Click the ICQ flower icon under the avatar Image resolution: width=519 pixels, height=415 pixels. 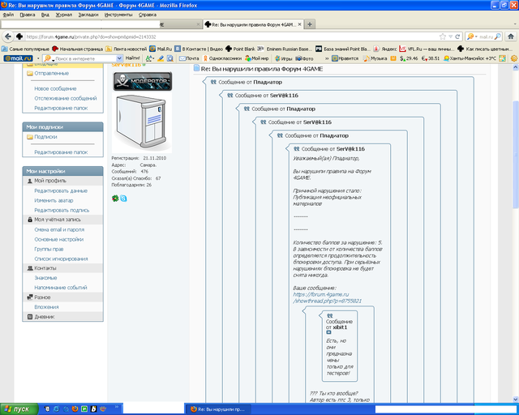(x=115, y=198)
